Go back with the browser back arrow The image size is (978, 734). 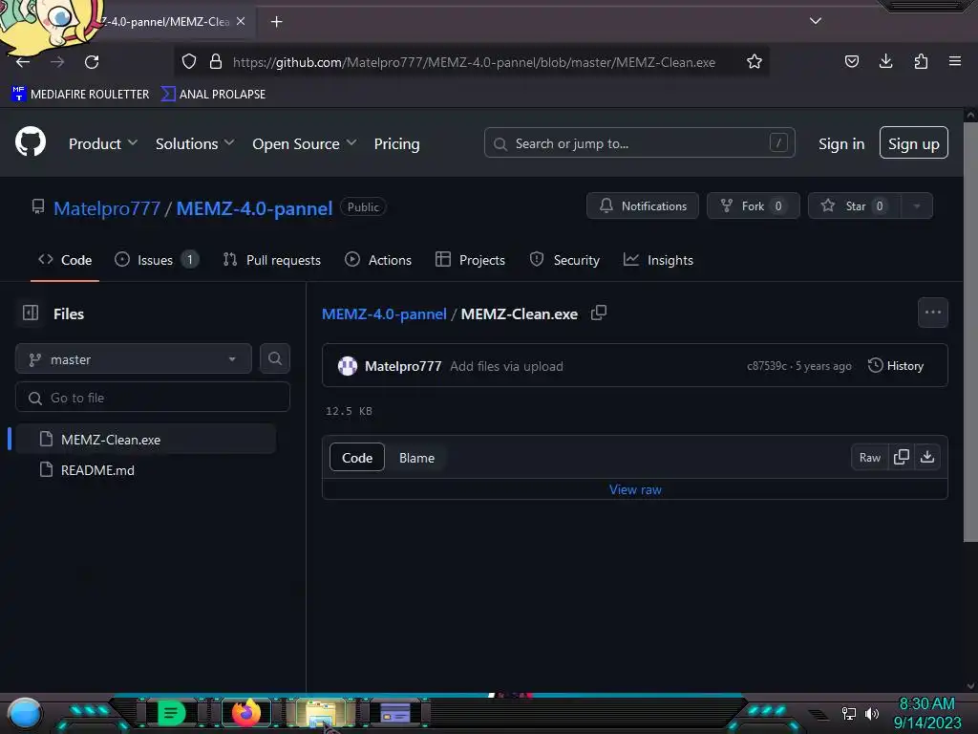pyautogui.click(x=23, y=62)
